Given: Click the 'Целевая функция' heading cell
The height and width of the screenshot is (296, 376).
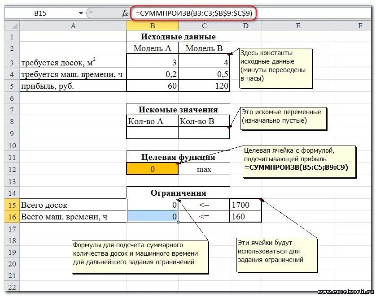Looking at the screenshot, I should click(178, 157).
